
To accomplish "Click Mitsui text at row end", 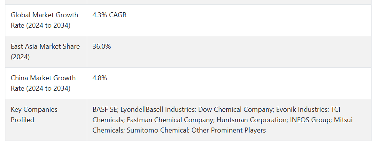I will pos(343,120).
